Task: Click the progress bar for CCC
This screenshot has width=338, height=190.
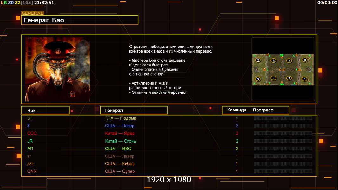Action: pos(283,133)
